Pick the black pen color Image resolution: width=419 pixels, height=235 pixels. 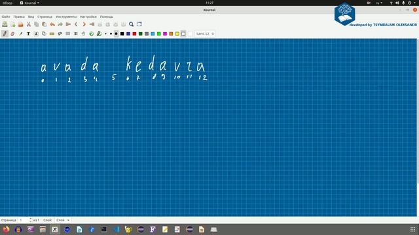click(x=122, y=34)
